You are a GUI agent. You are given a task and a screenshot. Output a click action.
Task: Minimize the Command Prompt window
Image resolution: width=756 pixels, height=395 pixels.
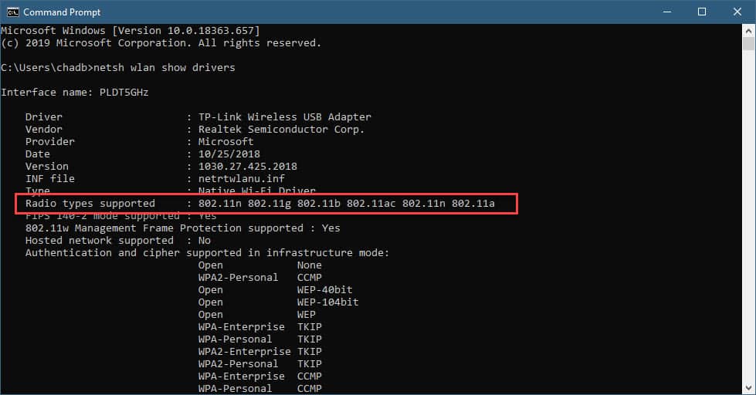[x=667, y=12]
